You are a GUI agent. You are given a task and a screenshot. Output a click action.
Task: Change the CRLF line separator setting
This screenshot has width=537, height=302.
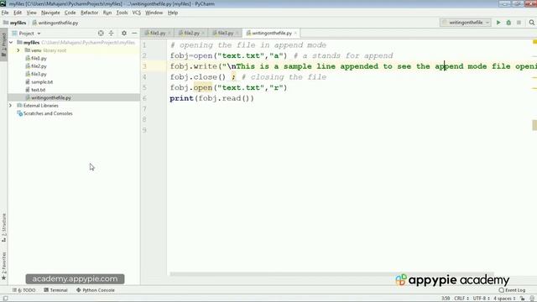(x=461, y=299)
